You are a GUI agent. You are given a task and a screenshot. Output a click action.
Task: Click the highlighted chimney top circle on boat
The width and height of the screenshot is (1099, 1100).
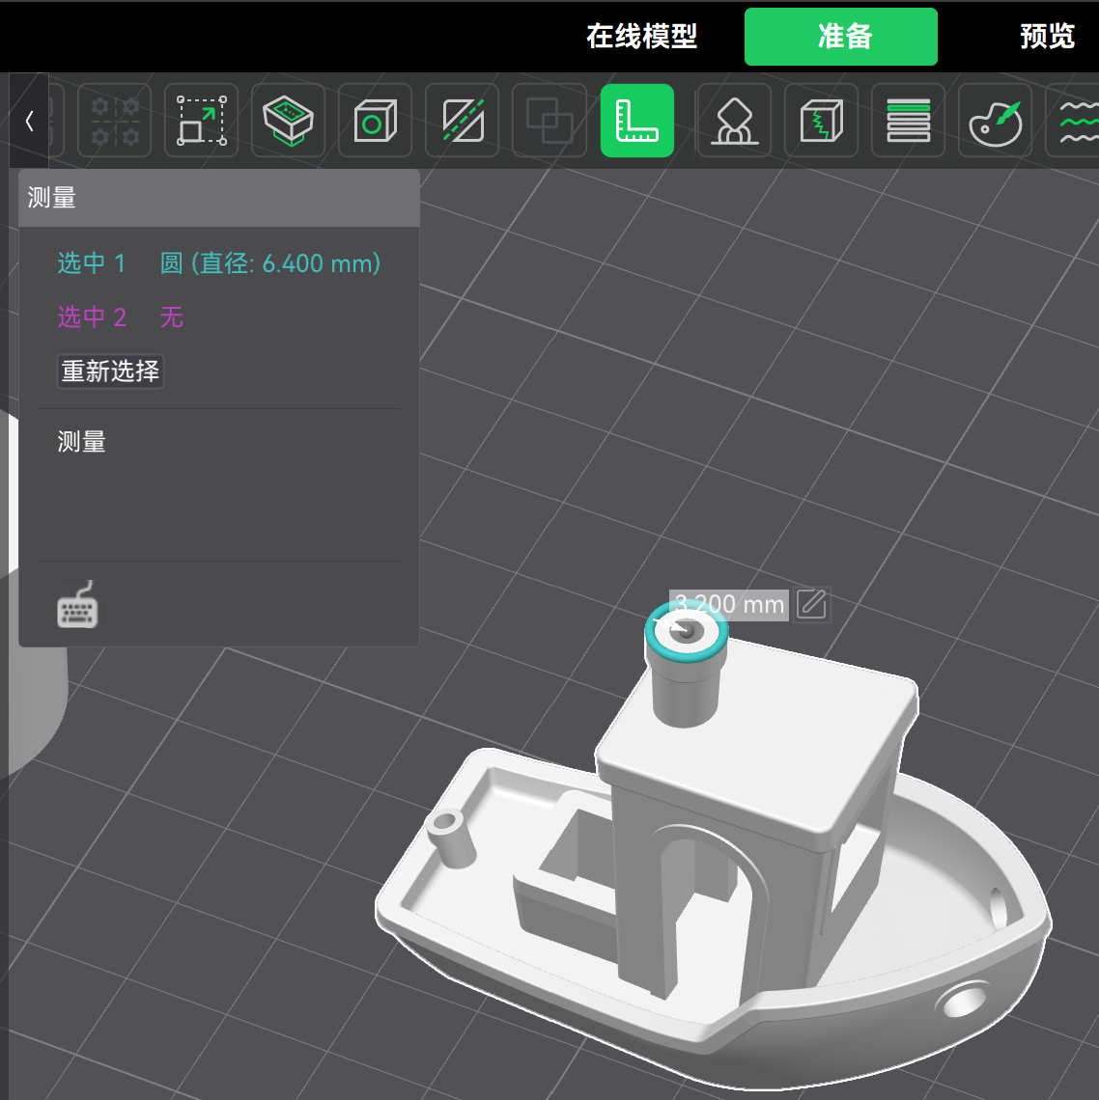click(x=686, y=631)
